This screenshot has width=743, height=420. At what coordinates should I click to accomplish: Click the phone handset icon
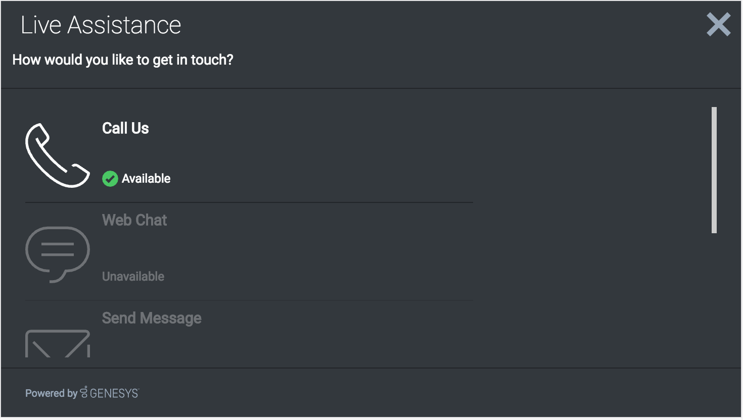point(57,155)
